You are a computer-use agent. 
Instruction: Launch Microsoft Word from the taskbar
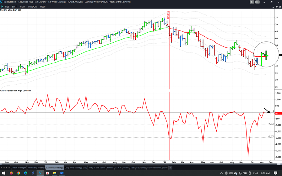62,173
